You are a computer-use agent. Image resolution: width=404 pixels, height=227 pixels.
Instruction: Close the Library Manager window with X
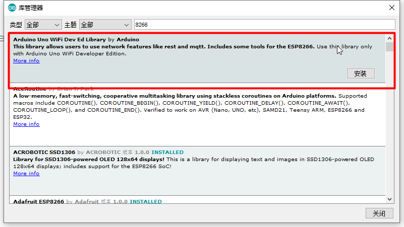coord(391,8)
